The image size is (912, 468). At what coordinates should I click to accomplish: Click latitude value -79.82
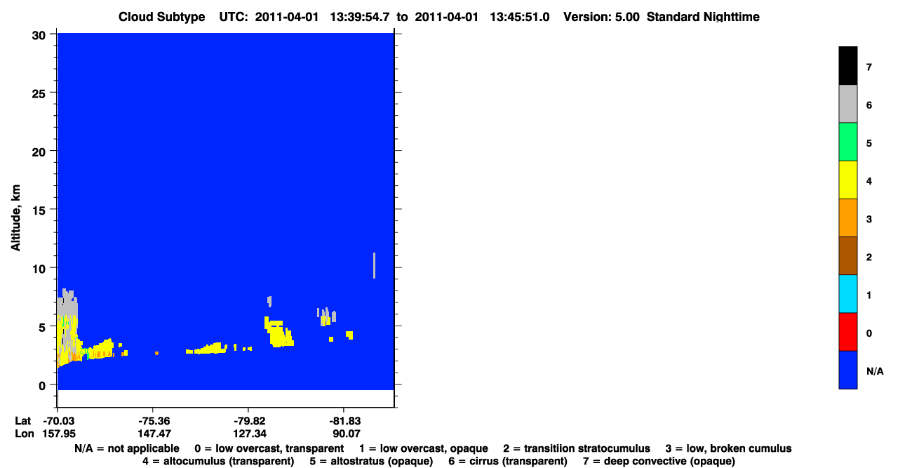(248, 421)
